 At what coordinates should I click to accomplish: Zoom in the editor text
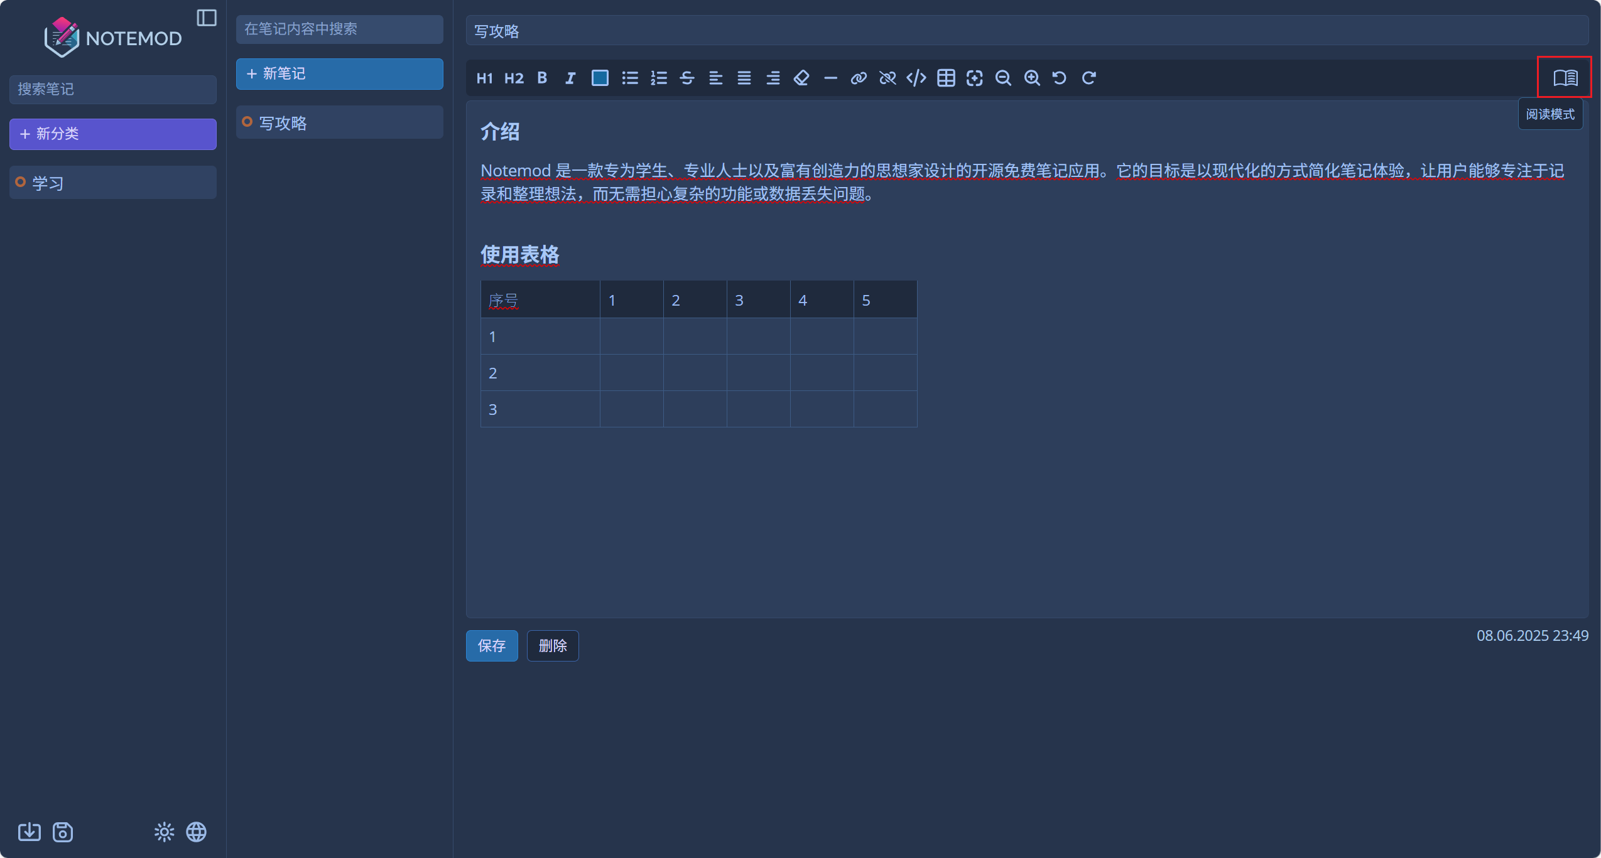pos(1032,78)
